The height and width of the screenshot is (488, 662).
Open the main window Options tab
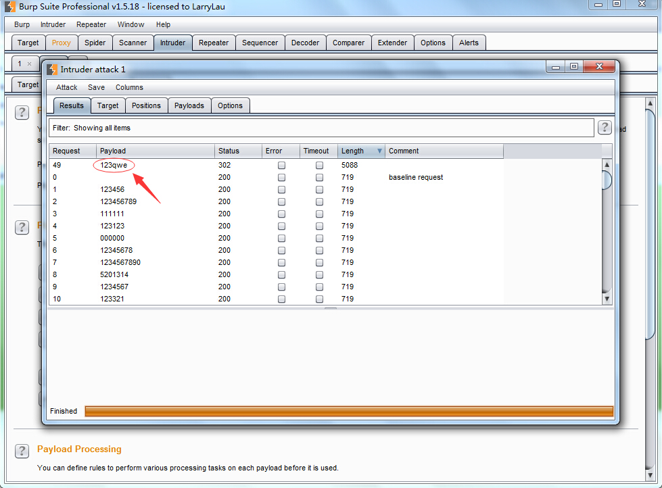coord(433,43)
